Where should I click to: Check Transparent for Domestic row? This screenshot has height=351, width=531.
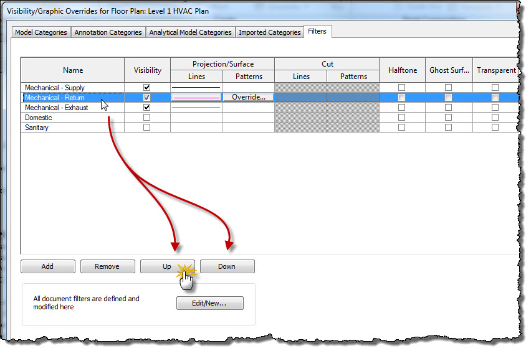pyautogui.click(x=495, y=118)
